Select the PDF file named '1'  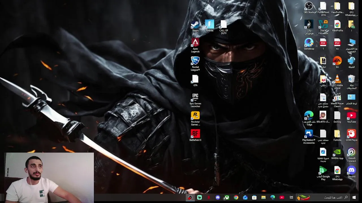point(323,44)
